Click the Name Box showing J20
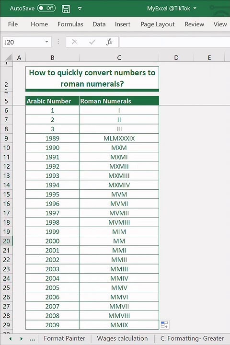This screenshot has height=345, width=230. tap(24, 42)
